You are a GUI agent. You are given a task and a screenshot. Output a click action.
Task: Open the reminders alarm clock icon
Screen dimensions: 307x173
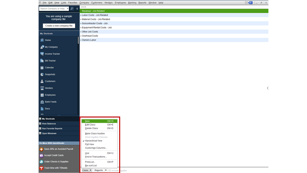246,2
